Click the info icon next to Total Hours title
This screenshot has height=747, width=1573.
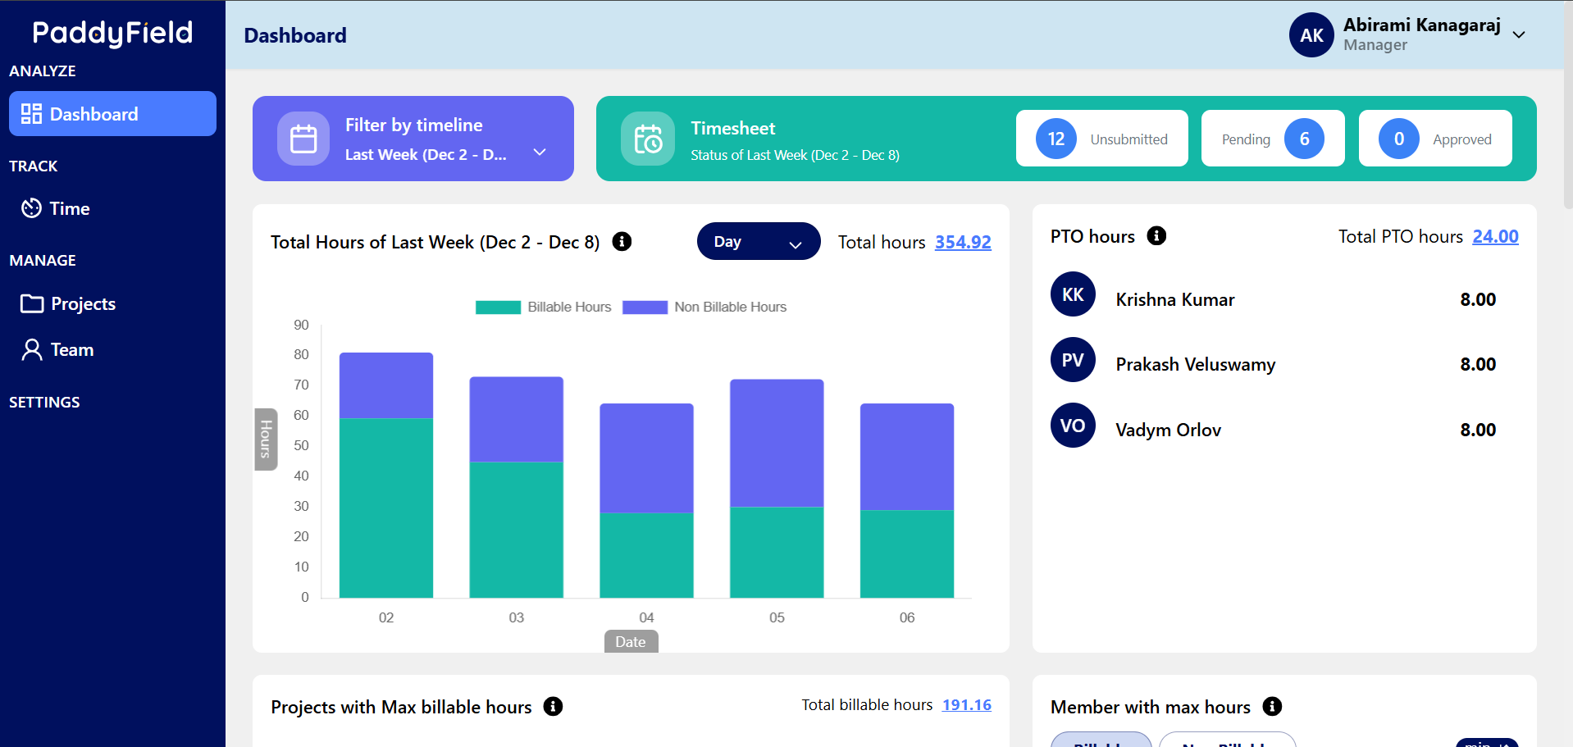pos(622,241)
